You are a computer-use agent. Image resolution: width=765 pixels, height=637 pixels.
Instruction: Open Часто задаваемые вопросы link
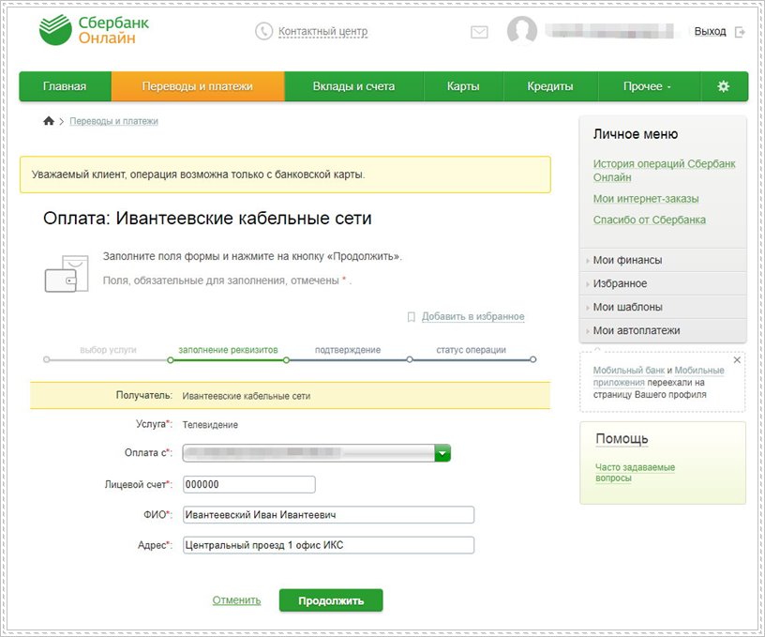pyautogui.click(x=635, y=473)
